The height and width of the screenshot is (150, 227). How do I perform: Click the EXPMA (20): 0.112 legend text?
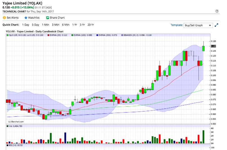coord(59,35)
